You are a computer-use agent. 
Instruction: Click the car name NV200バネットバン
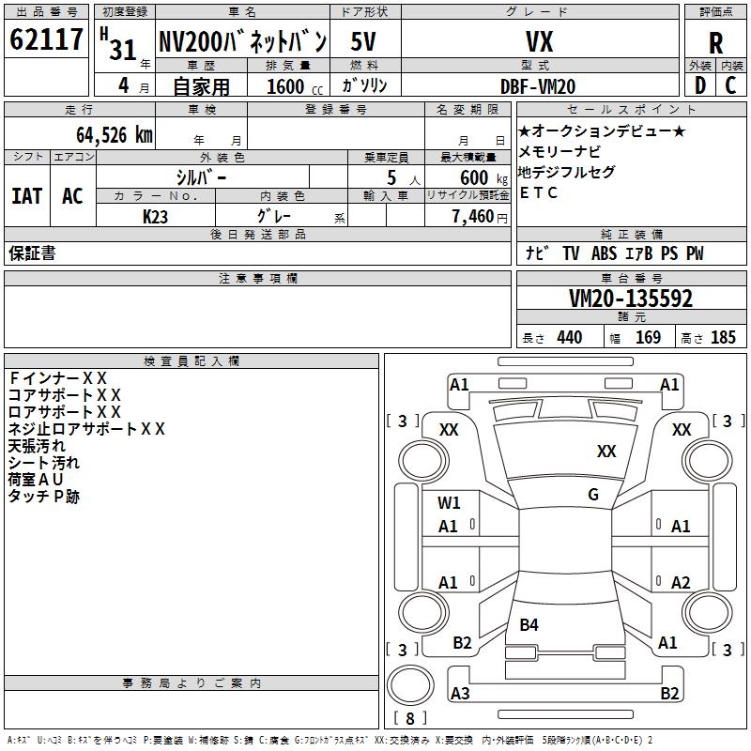tap(242, 41)
